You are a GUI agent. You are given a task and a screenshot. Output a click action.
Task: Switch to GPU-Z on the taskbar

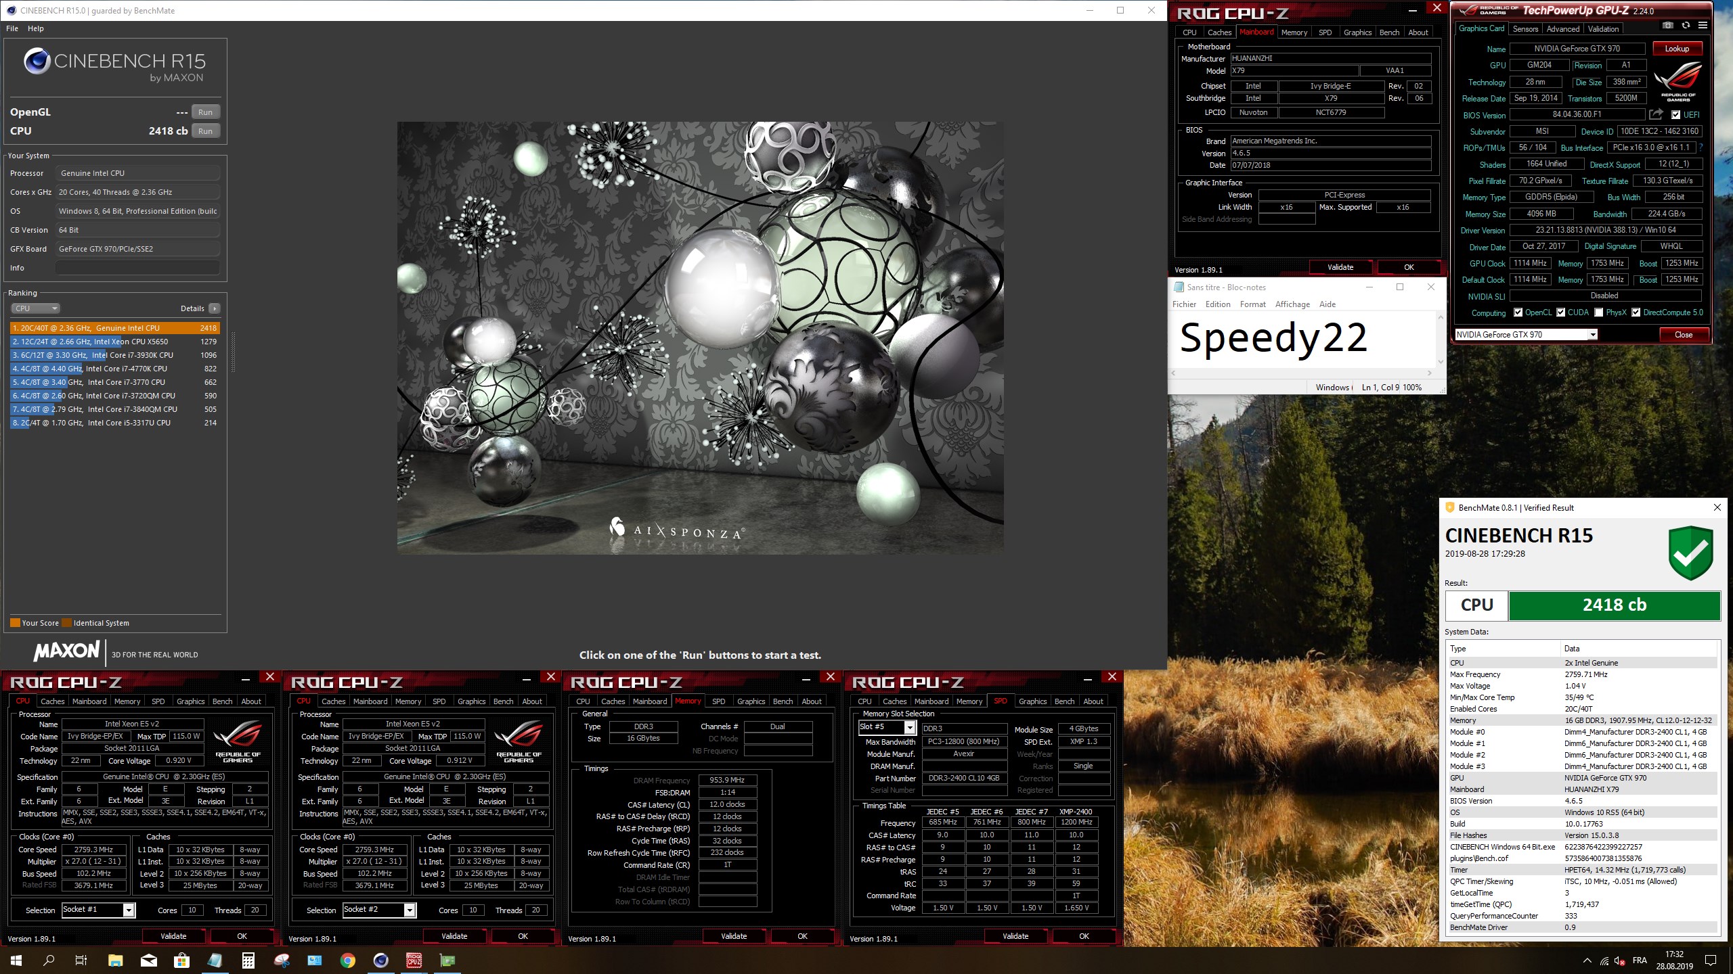[447, 960]
